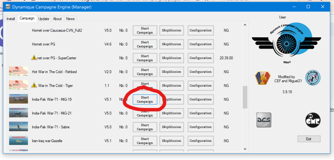Click the War in The Cold - Tiger thumbnail
Viewport: 334px width, 160px height.
(x=18, y=85)
